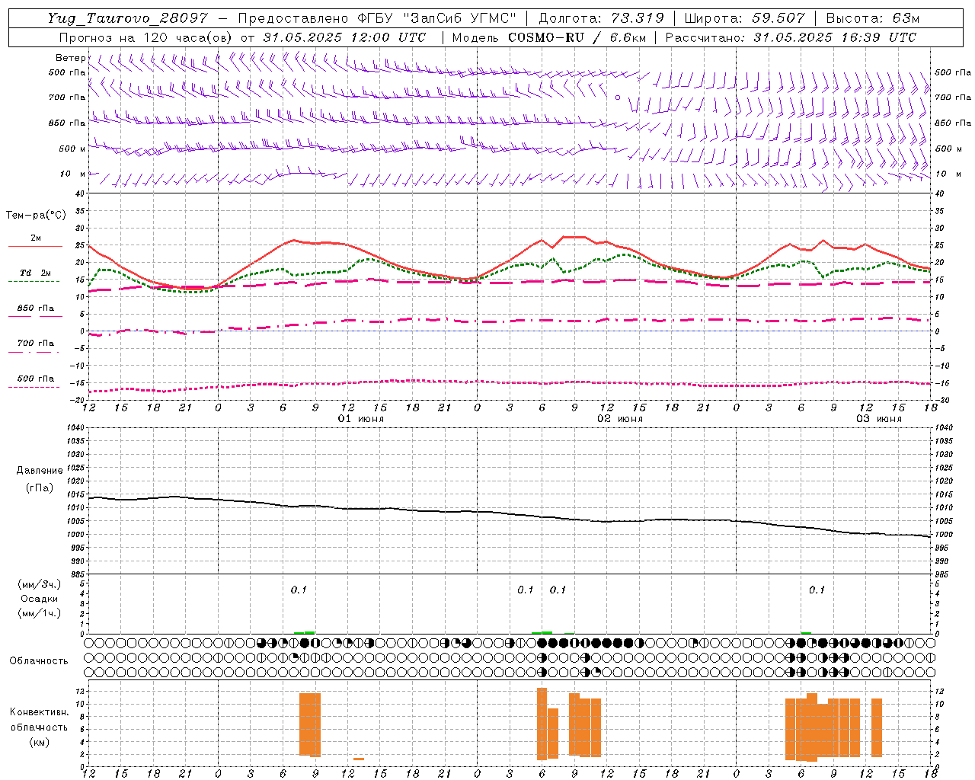Click the 03 июня date label
The width and height of the screenshot is (975, 780).
pos(878,419)
